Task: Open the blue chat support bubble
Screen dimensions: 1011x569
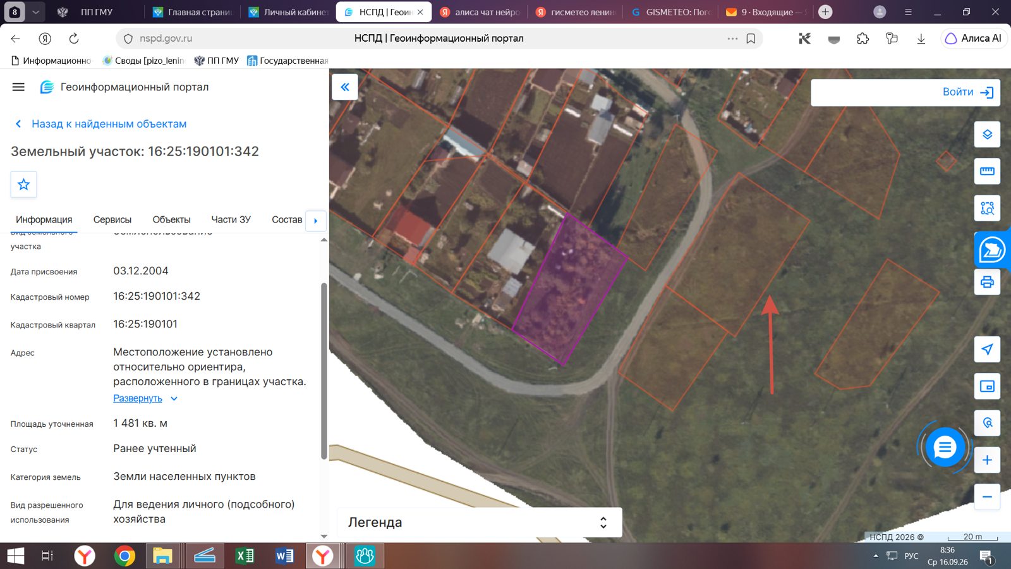Action: [945, 448]
